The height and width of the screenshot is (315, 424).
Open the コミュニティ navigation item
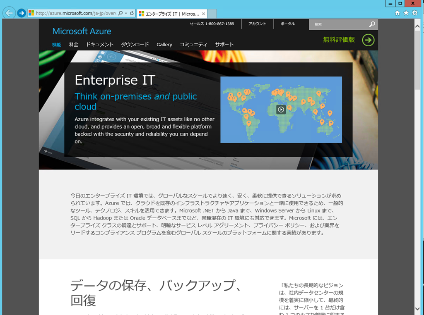click(x=193, y=45)
